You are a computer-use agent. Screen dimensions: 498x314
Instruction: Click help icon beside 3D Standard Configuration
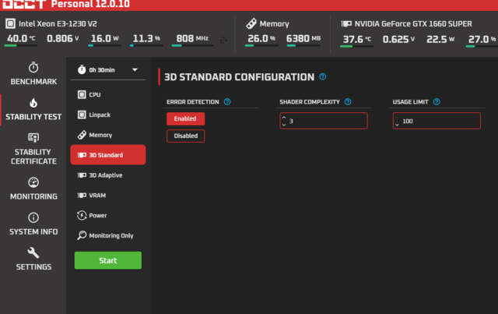click(322, 77)
